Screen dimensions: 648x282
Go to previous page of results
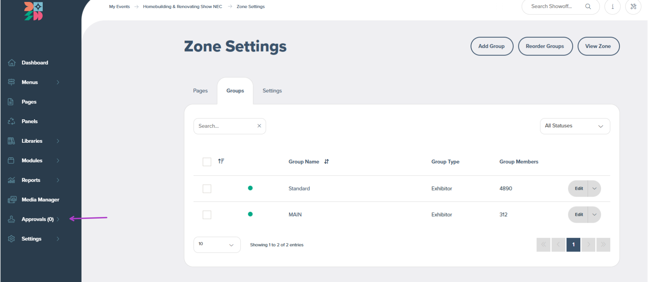(558, 245)
